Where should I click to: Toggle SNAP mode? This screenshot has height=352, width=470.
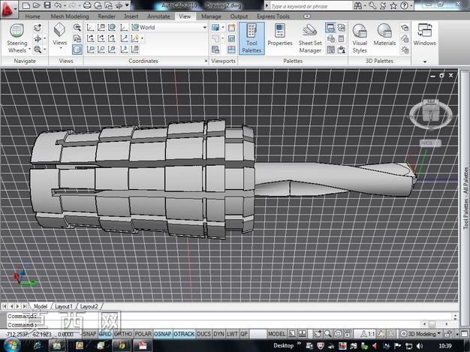point(89,334)
